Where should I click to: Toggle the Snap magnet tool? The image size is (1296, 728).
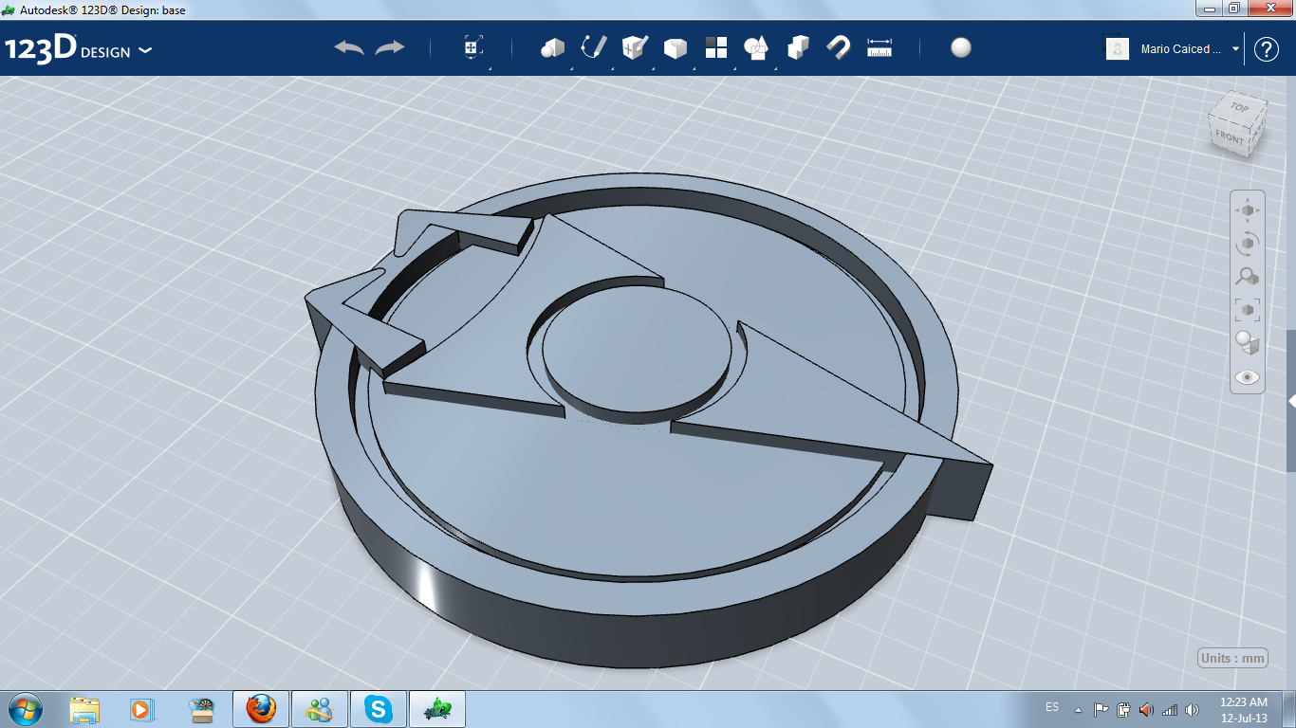(x=839, y=48)
